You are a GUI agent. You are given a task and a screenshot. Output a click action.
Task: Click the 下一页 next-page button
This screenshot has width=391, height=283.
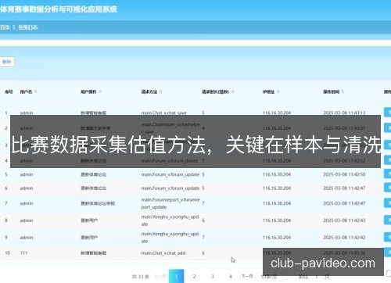247,276
